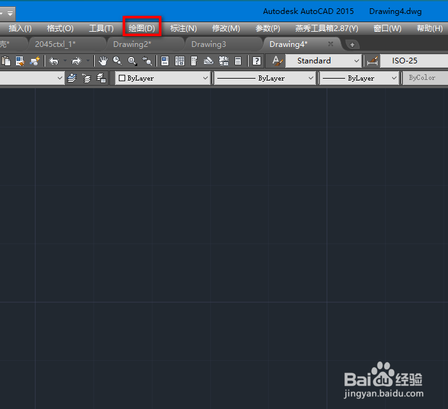Screen dimensions: 448x409
Task: Open the 窗口(W) menu
Action: coord(387,29)
